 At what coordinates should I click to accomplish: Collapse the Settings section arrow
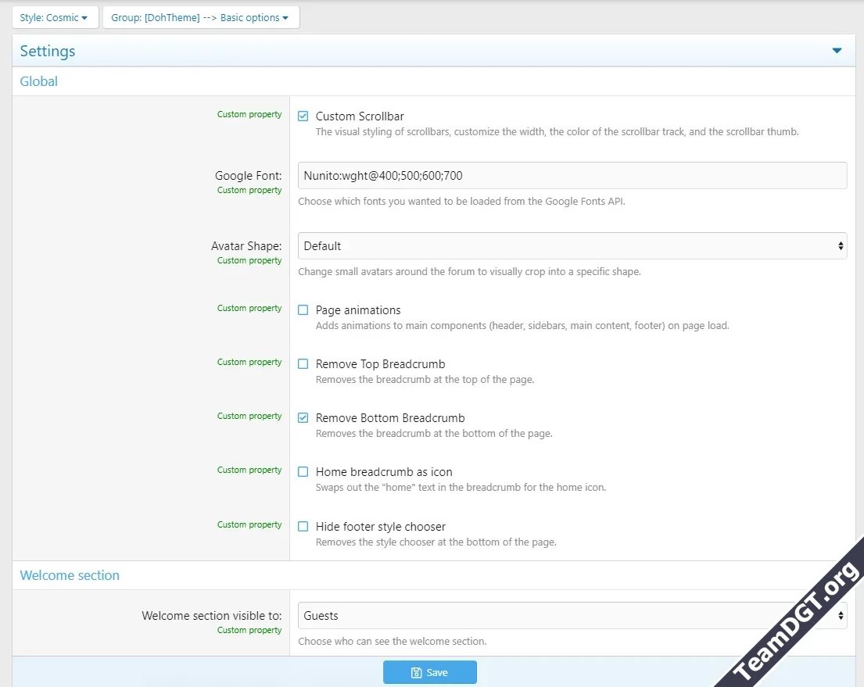click(837, 51)
